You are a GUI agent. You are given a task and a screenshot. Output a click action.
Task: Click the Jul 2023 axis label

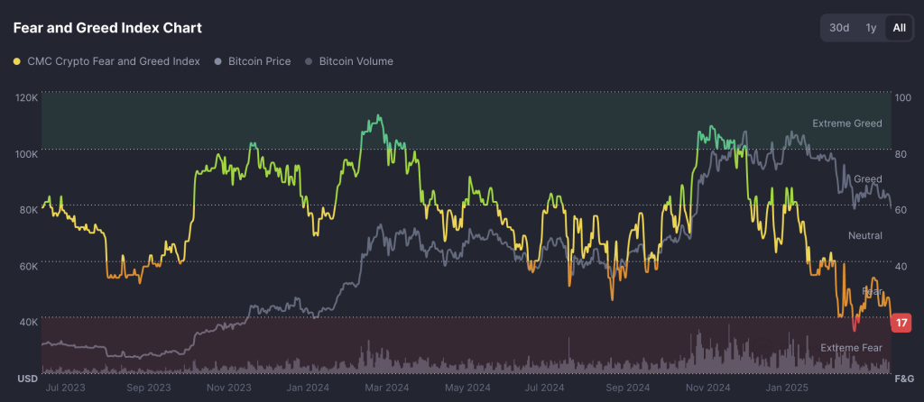click(x=65, y=388)
